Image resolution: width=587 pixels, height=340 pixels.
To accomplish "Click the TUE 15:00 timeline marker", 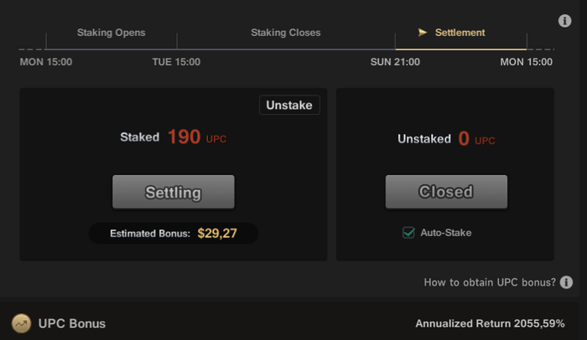I will tap(176, 62).
